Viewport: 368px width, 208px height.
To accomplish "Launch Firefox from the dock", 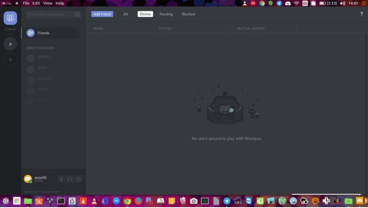I will (138, 201).
